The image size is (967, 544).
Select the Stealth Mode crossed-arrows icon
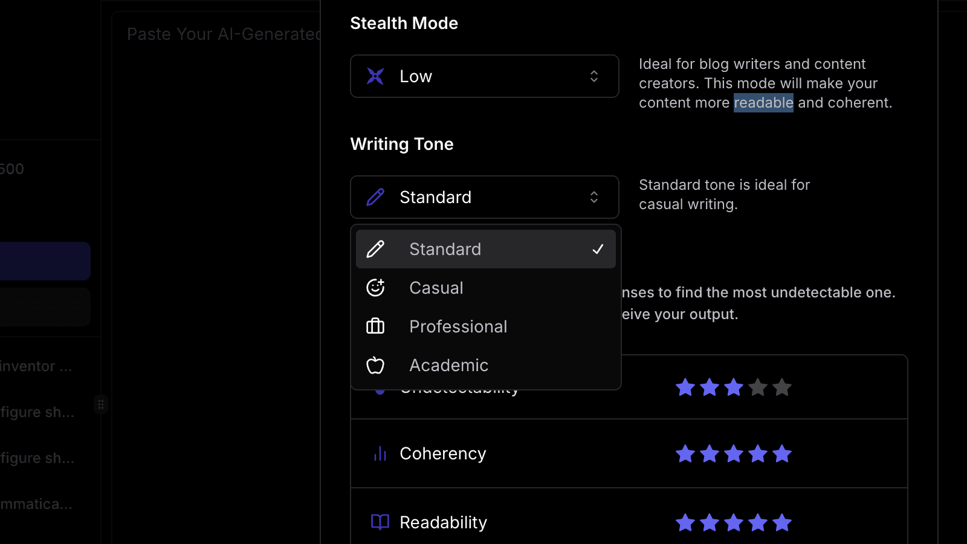[375, 76]
